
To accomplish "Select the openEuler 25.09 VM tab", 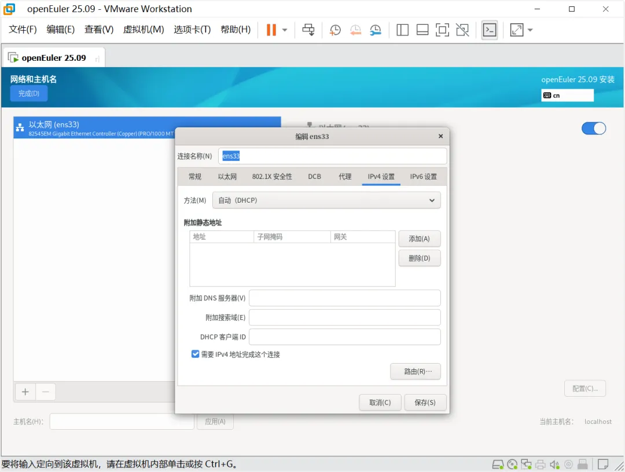I will tap(54, 58).
